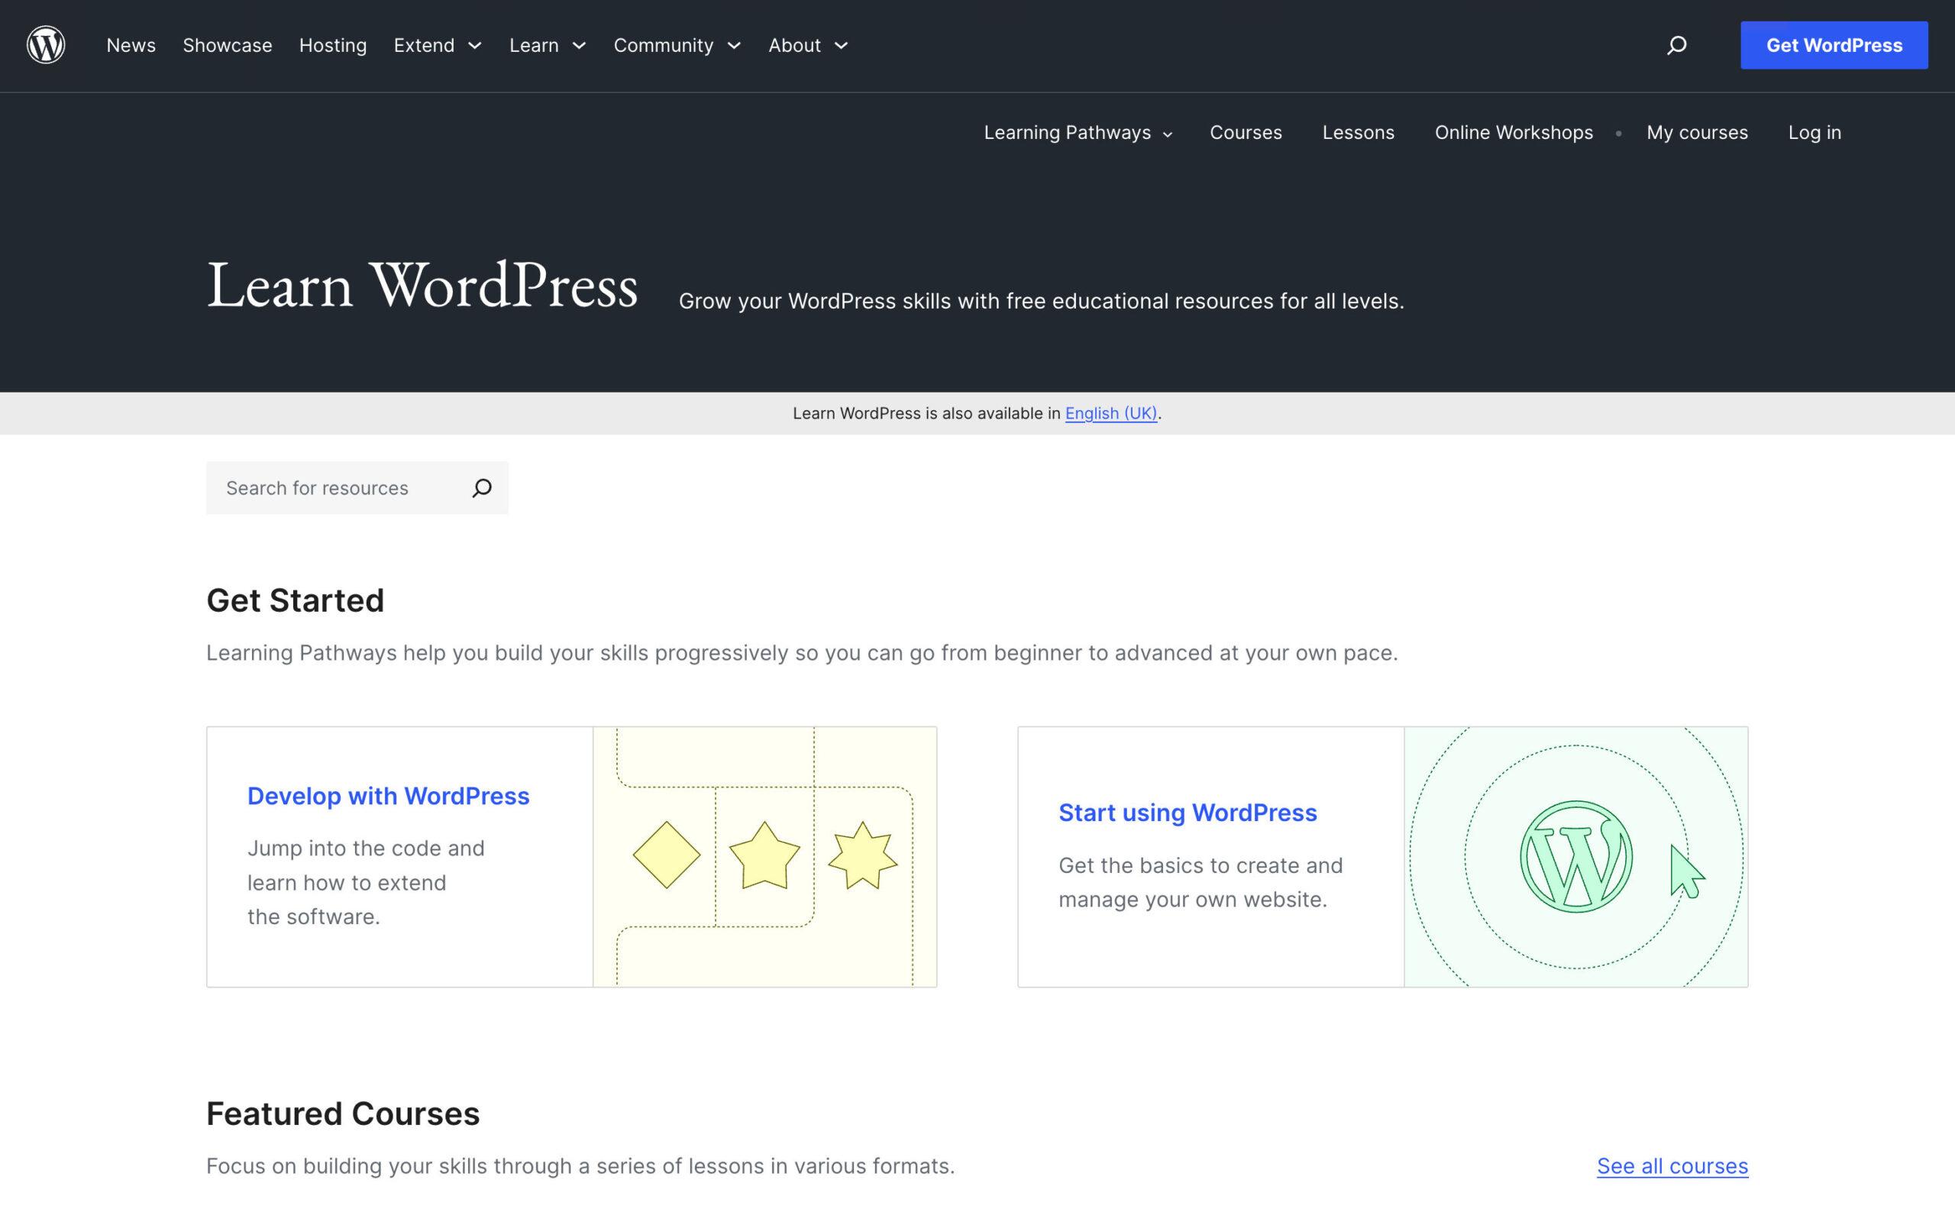Open the News menu item
The width and height of the screenshot is (1955, 1222).
coord(131,45)
